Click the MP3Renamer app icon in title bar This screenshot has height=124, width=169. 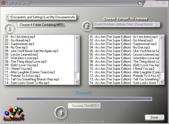click(3, 2)
